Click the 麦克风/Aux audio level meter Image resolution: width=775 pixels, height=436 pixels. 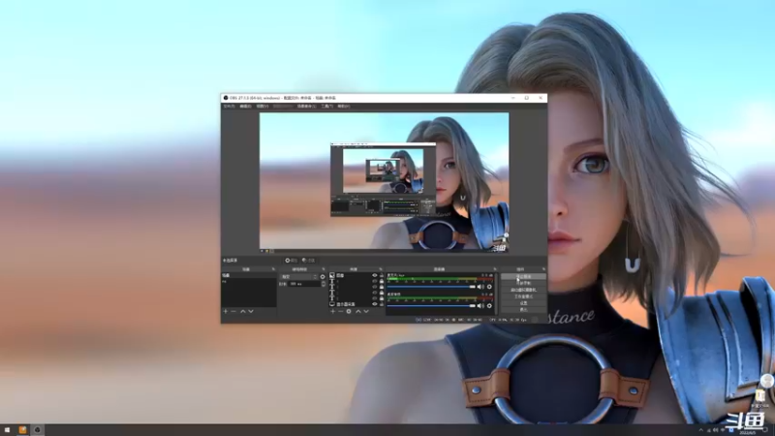point(440,280)
